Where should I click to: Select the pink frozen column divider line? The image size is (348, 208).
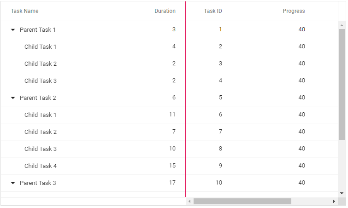(186, 99)
